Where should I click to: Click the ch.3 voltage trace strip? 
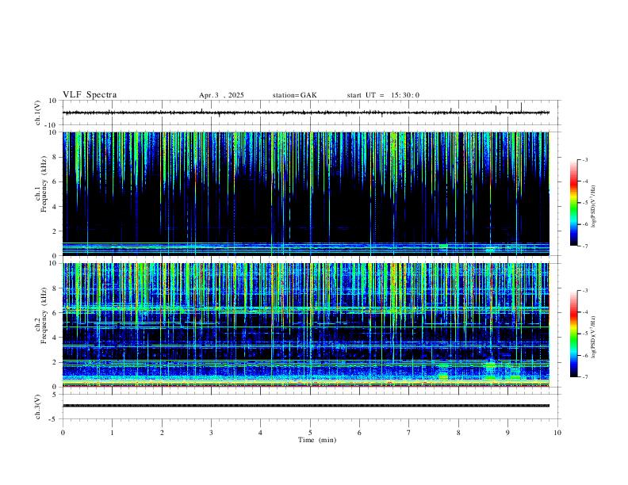pyautogui.click(x=306, y=406)
